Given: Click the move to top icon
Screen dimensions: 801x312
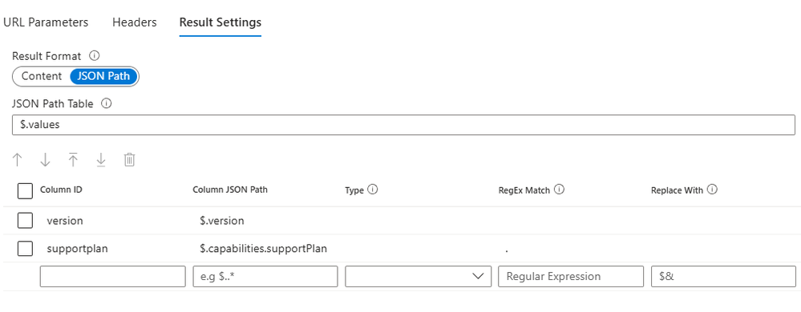Looking at the screenshot, I should [73, 160].
